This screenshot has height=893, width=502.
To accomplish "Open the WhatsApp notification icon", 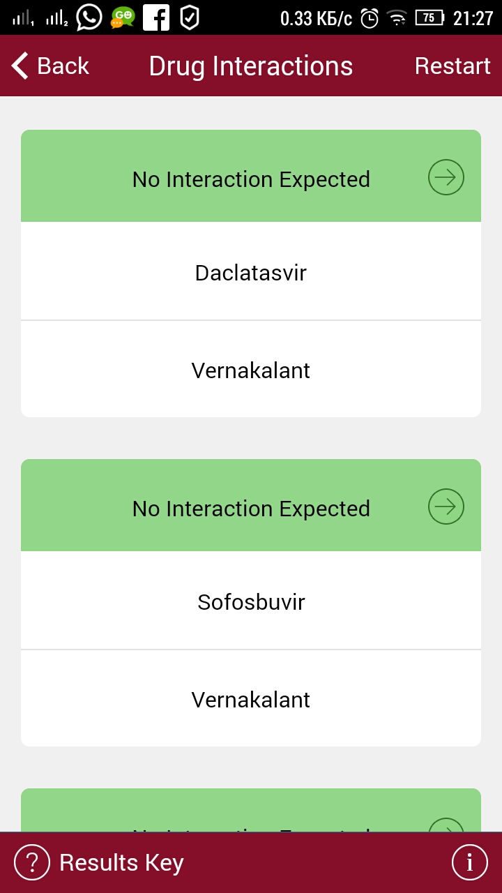I will pyautogui.click(x=89, y=17).
